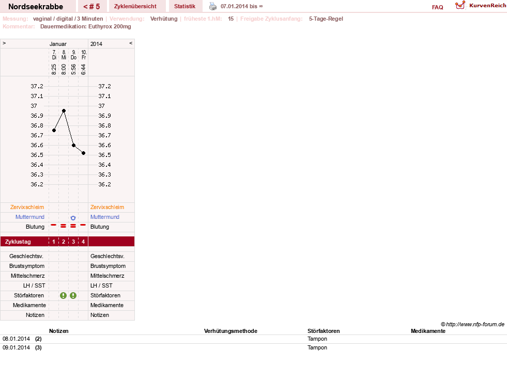Click 'vaginal / digital / 3 Minuten' value

68,19
